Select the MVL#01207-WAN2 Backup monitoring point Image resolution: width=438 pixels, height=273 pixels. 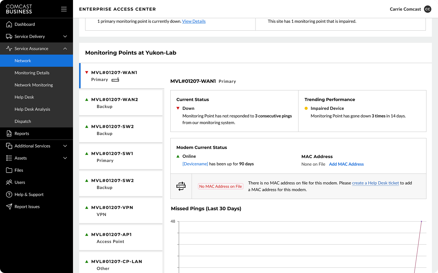pos(121,103)
